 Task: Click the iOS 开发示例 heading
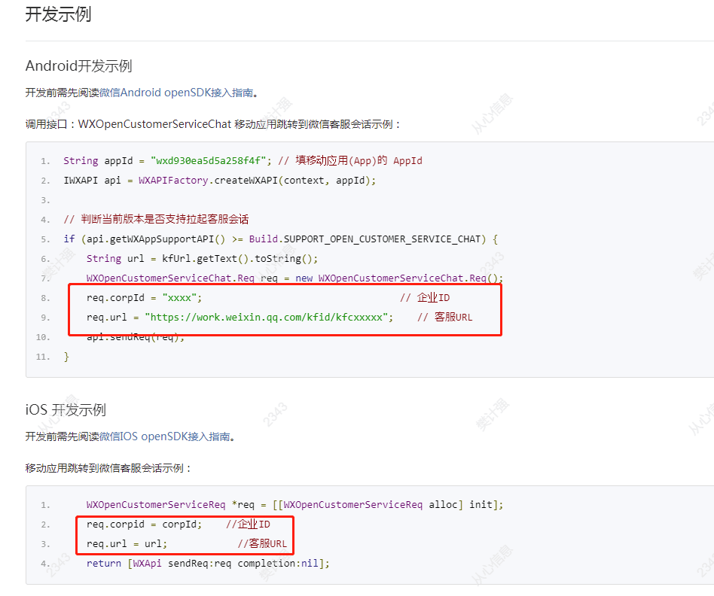pyautogui.click(x=66, y=410)
